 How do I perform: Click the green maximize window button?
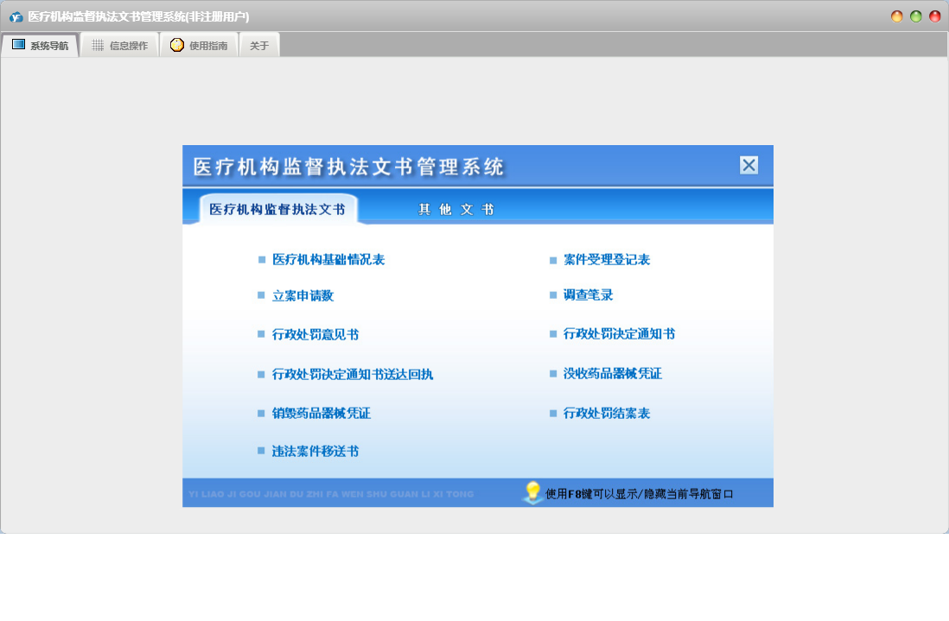[915, 16]
